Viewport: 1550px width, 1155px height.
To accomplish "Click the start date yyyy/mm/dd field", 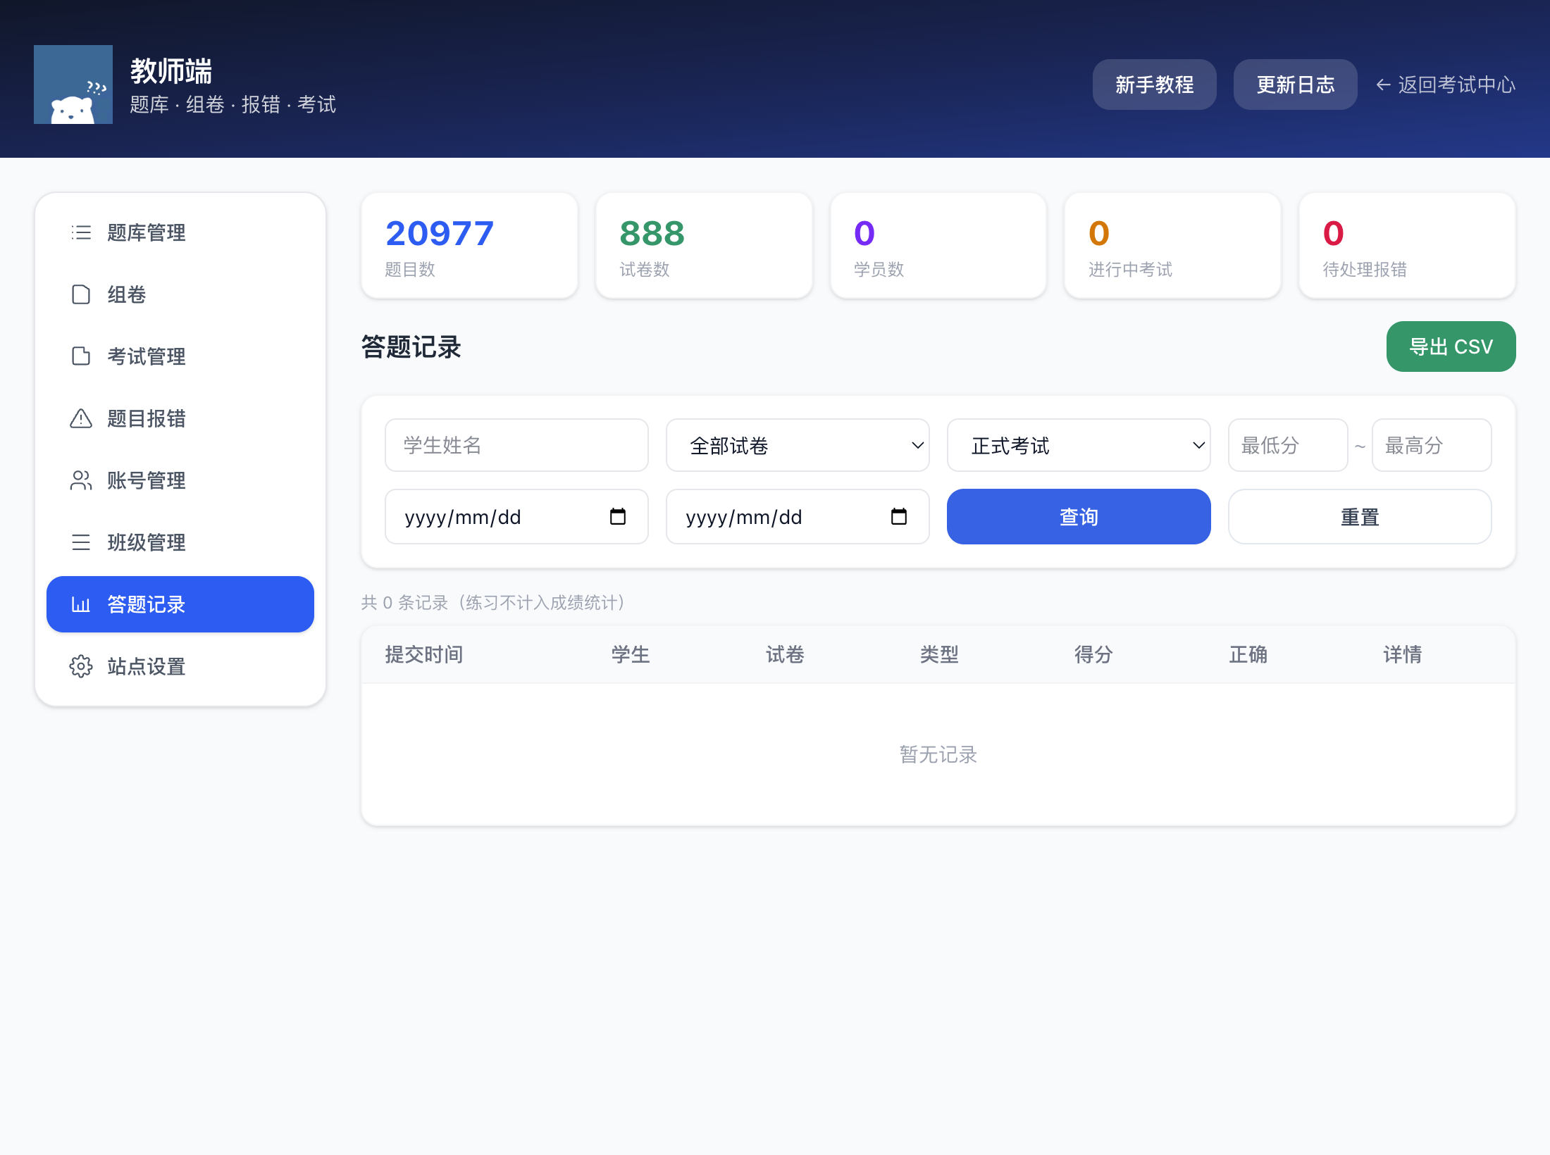I will pos(516,516).
